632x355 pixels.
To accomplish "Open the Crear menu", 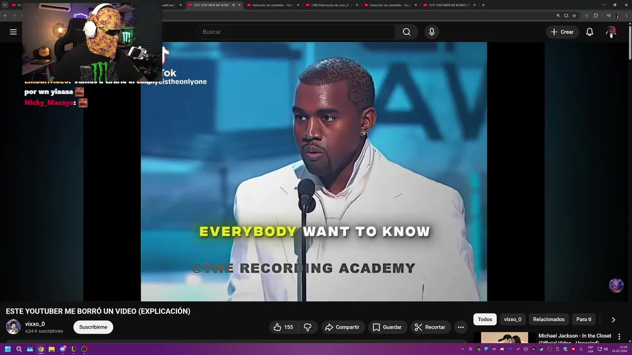I will [x=562, y=32].
